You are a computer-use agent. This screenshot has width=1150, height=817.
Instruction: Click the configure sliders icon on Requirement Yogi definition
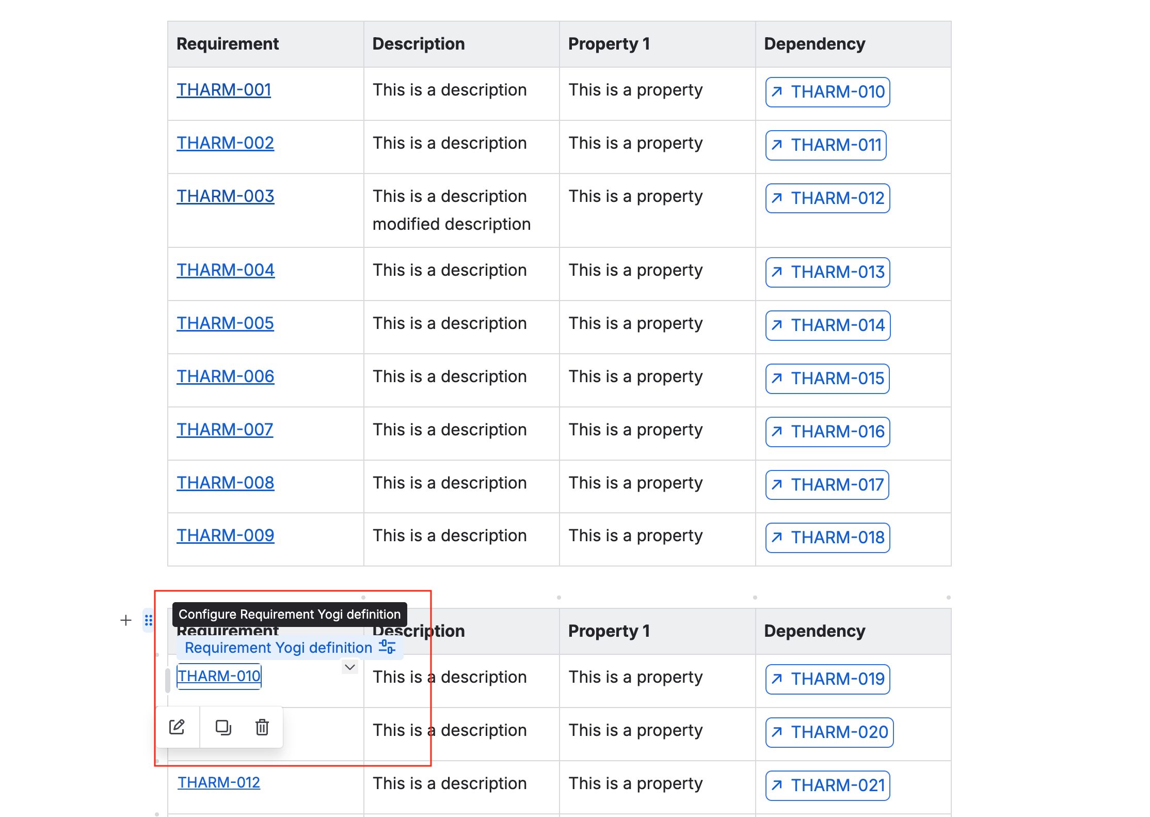click(x=387, y=647)
